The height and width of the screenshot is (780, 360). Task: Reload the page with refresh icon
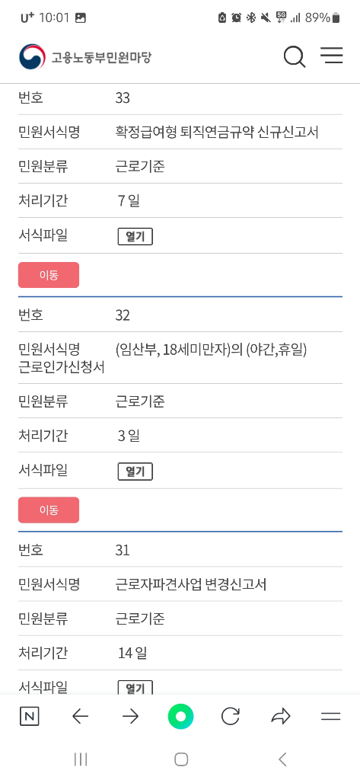coord(230,716)
